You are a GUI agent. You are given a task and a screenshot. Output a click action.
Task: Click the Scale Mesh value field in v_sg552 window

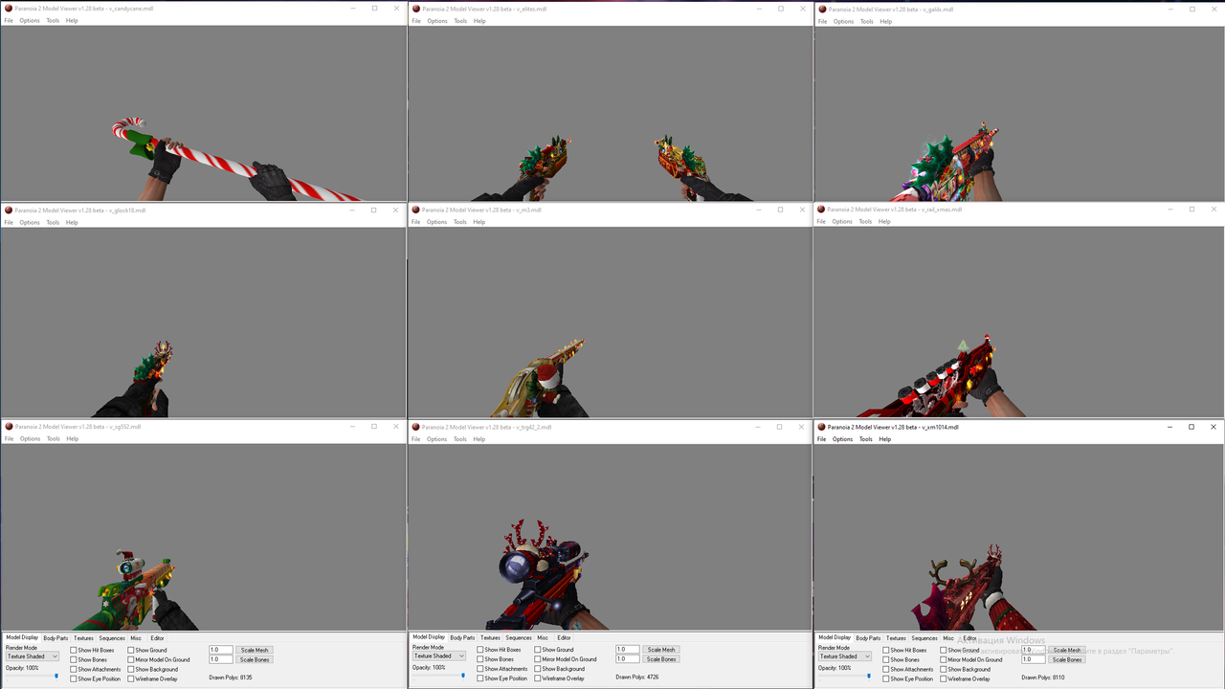(x=221, y=650)
